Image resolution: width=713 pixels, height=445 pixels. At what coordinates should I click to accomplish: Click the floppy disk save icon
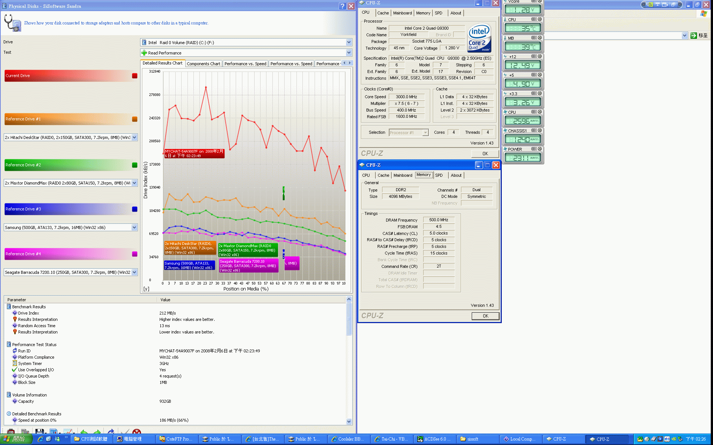point(39,432)
